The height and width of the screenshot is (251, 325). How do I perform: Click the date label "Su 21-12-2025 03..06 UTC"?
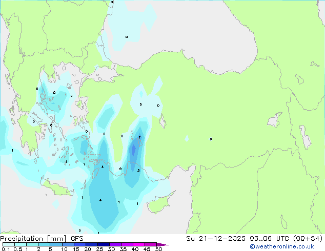[237, 239]
